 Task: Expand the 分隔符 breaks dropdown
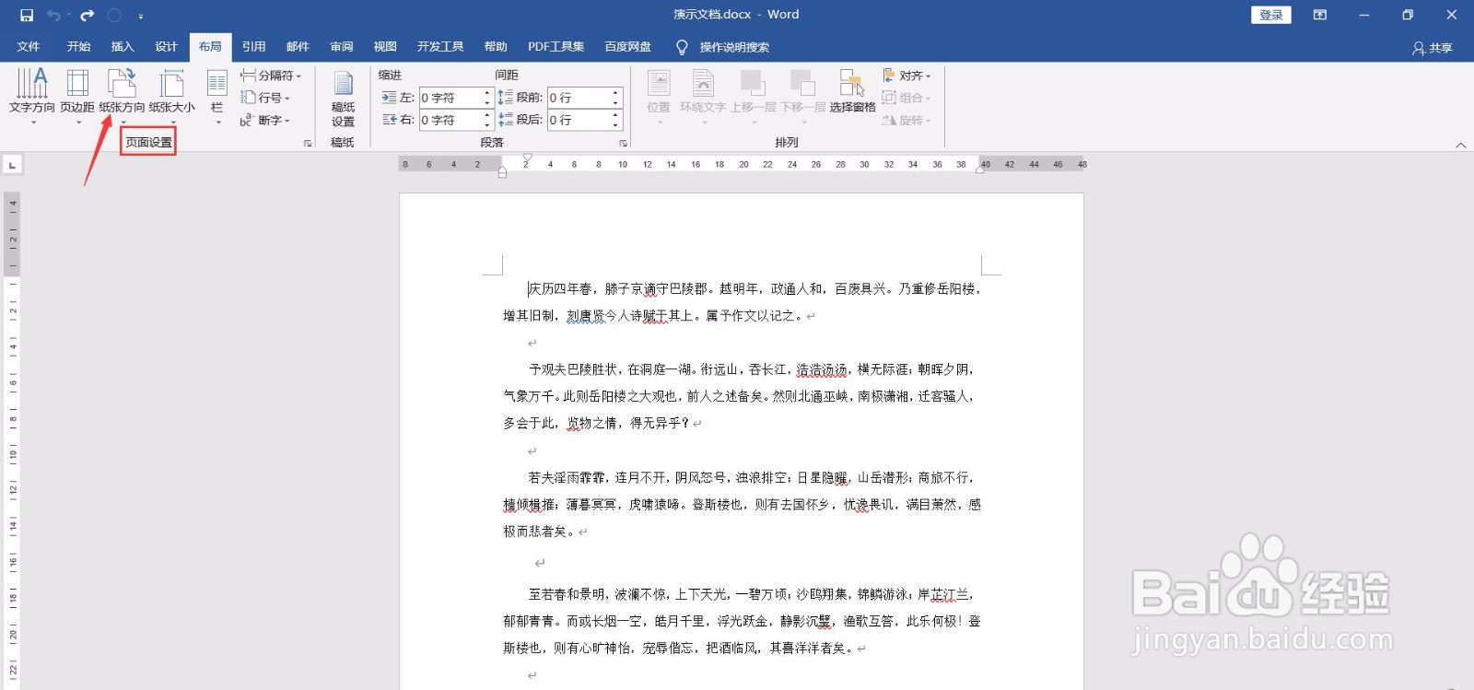(x=271, y=76)
